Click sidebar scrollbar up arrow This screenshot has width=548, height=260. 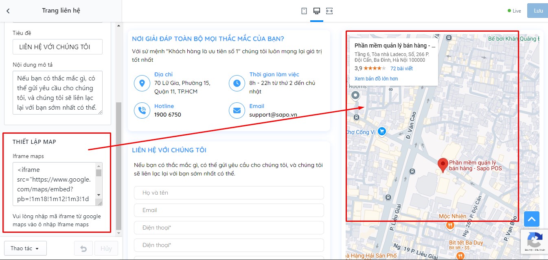click(x=119, y=26)
